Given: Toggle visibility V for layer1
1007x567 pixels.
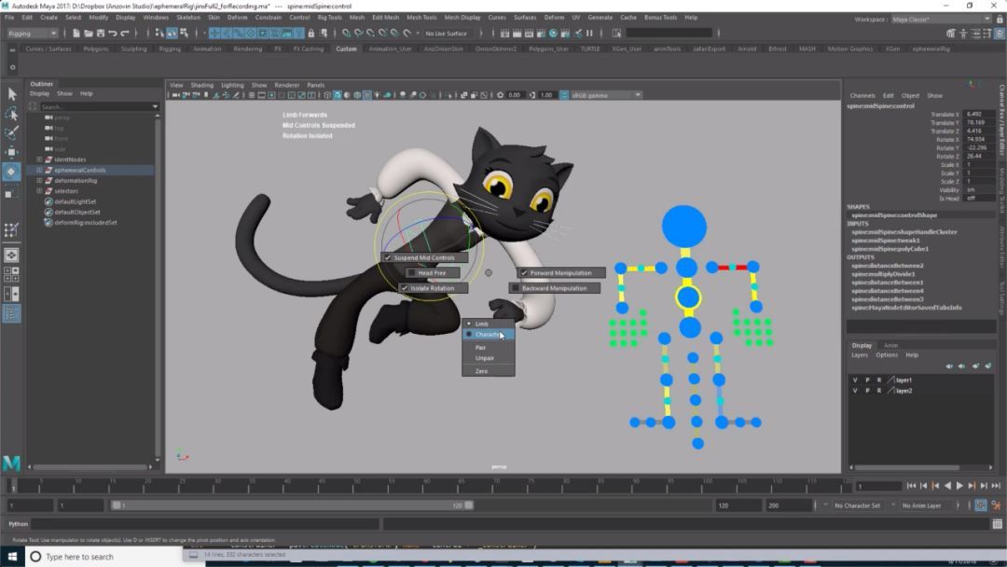Looking at the screenshot, I should pos(855,380).
